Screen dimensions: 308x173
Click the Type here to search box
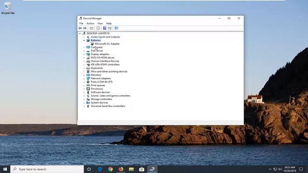(47, 169)
